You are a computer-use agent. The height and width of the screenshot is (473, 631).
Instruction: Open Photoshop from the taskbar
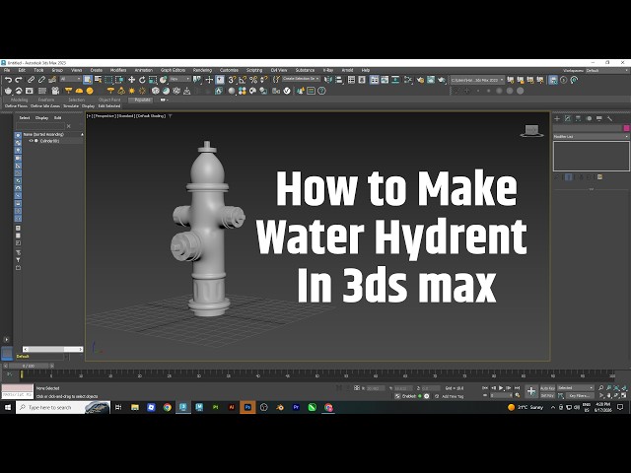tap(247, 407)
